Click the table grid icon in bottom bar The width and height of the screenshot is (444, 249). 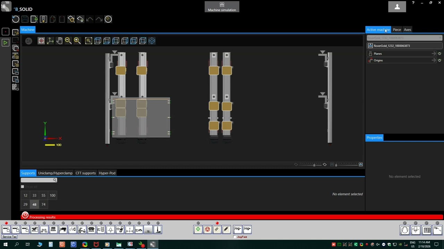tap(427, 230)
